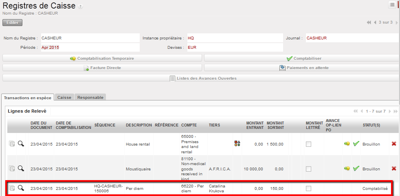
Task: Click the analytic distribution icon on House rental
Action: click(237, 144)
